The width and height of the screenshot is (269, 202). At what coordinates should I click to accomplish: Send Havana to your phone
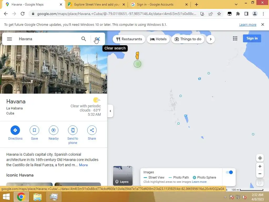(73, 135)
